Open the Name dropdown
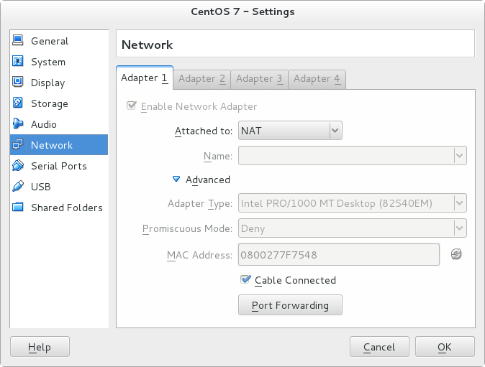Viewport: 485px width, 367px height. coord(353,156)
